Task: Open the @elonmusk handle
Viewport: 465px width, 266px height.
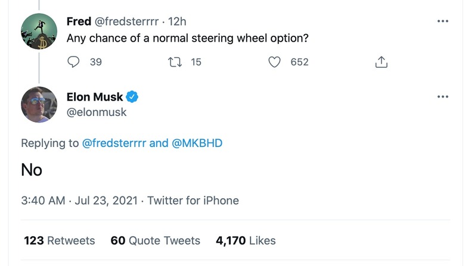Action: tap(97, 112)
